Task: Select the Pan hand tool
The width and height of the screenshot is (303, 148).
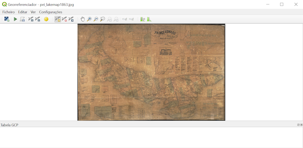Action: pyautogui.click(x=83, y=19)
